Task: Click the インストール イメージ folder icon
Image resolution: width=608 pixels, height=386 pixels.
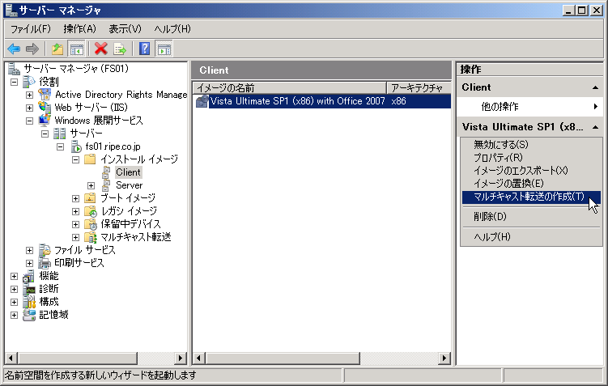Action: [90, 159]
